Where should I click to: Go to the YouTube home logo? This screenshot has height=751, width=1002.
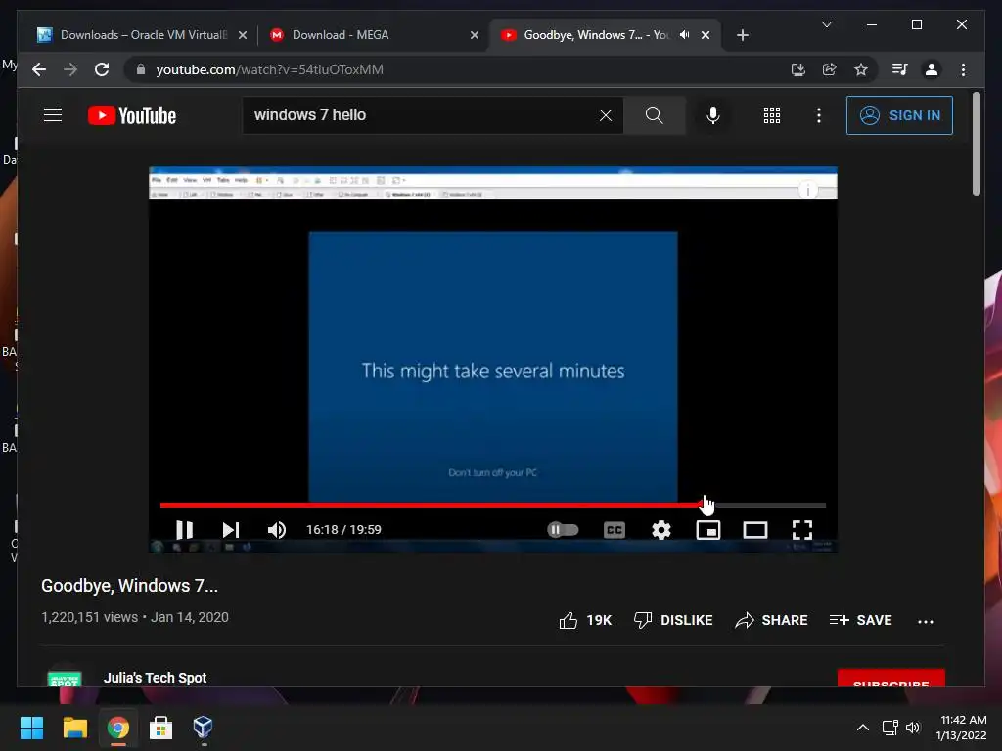(x=132, y=115)
